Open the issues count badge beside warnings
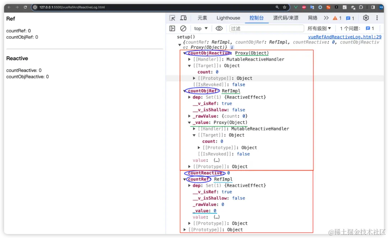Screen dimensions: 388x238 coord(350,18)
